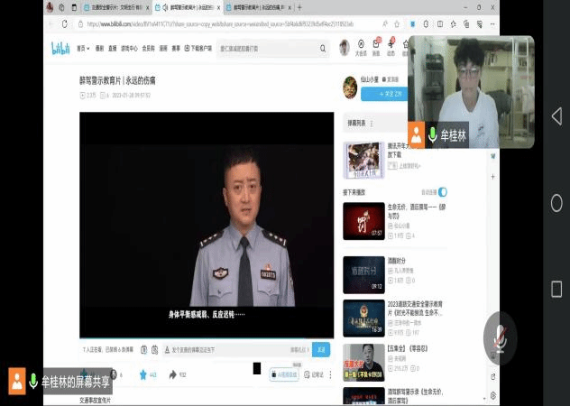Tap the muted microphone floating button
This screenshot has width=570, height=406.
click(x=524, y=339)
